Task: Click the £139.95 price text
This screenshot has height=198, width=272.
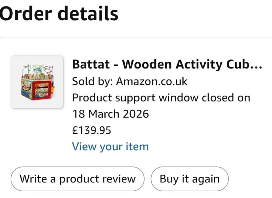Action: coord(92,130)
